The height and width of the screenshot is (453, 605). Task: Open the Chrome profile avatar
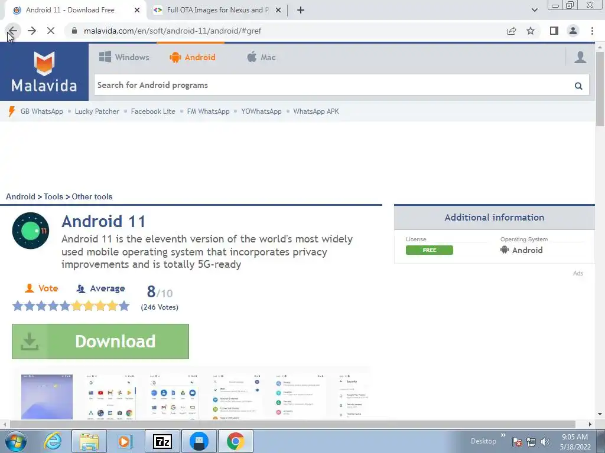click(573, 31)
